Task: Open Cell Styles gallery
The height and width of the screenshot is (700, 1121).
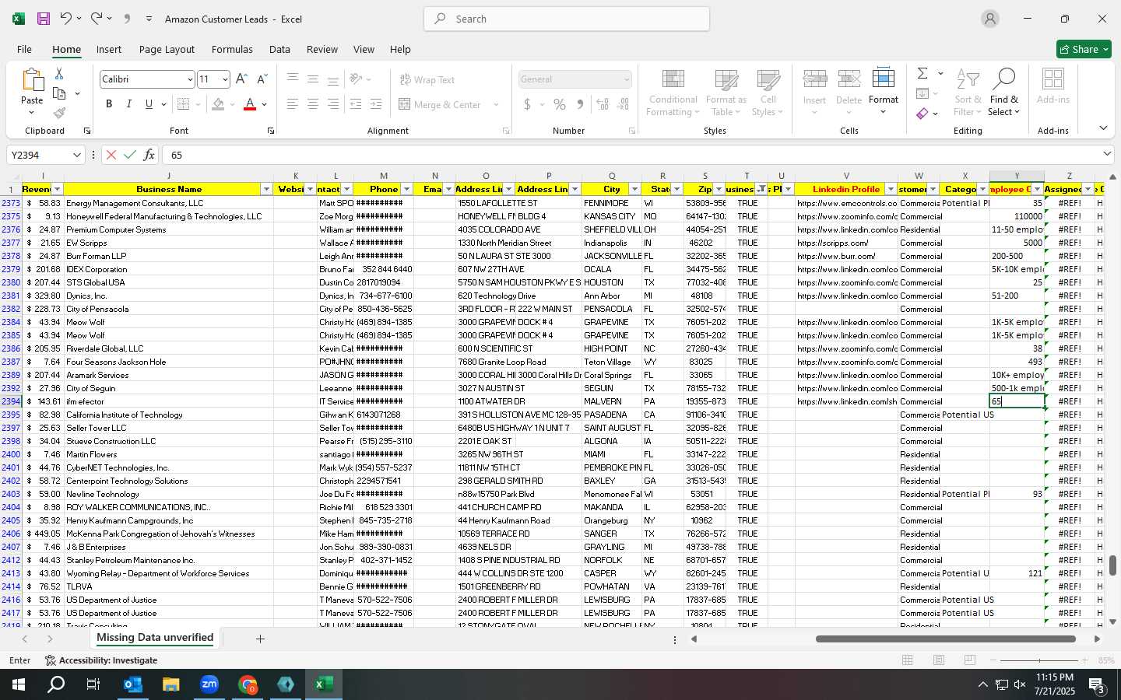Action: pyautogui.click(x=768, y=93)
